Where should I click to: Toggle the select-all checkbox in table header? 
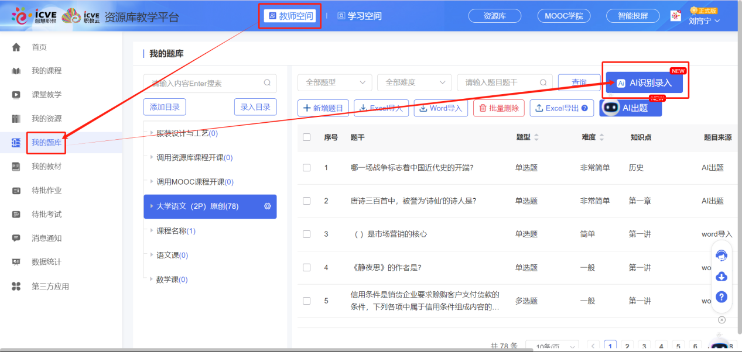tap(306, 137)
